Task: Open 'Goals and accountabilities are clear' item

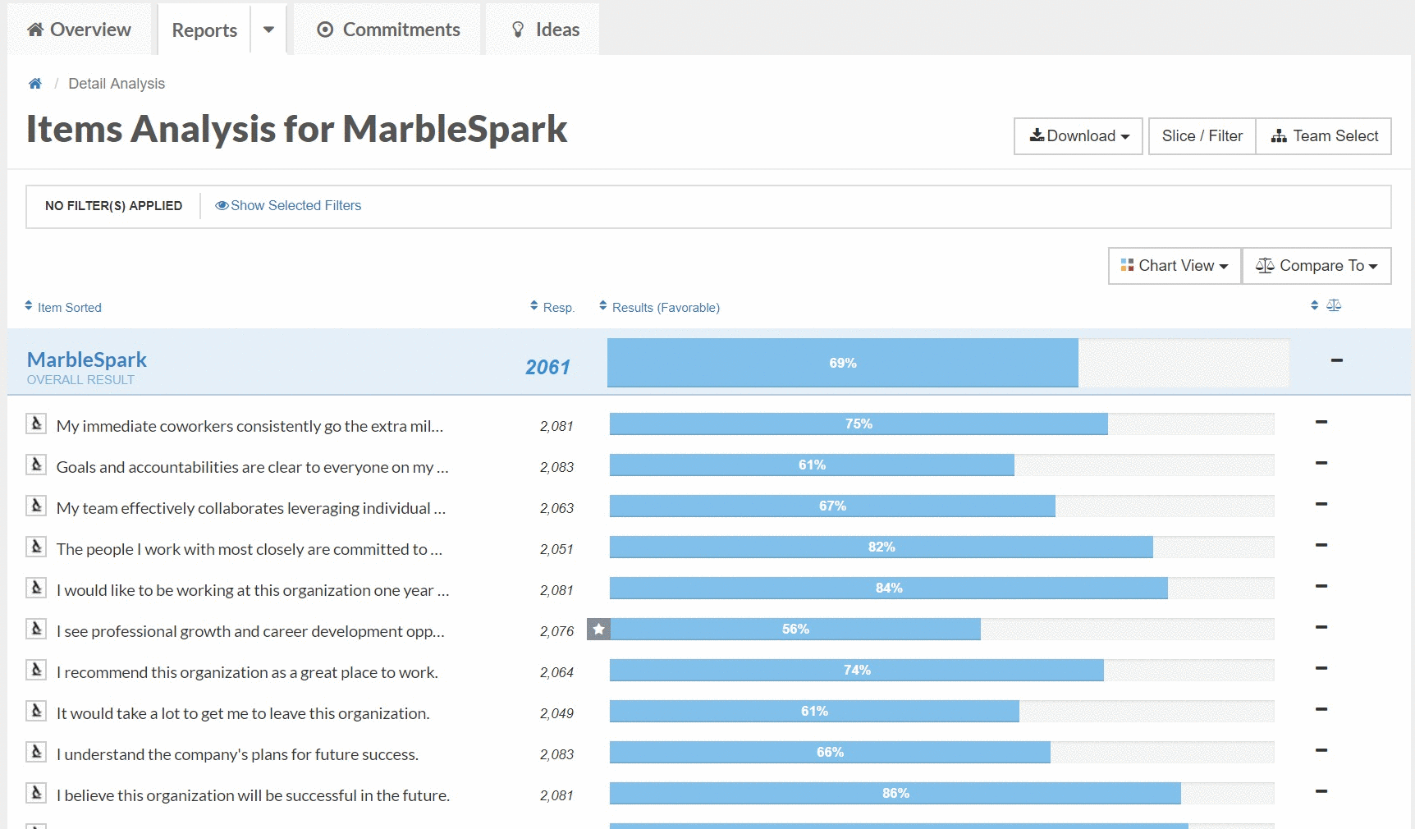Action: click(252, 467)
